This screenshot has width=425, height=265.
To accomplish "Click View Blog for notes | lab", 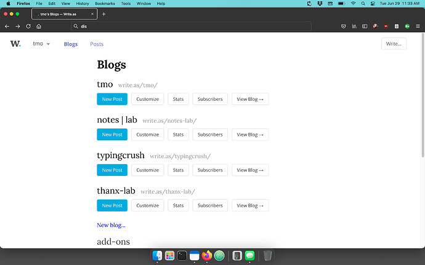I will click(250, 135).
